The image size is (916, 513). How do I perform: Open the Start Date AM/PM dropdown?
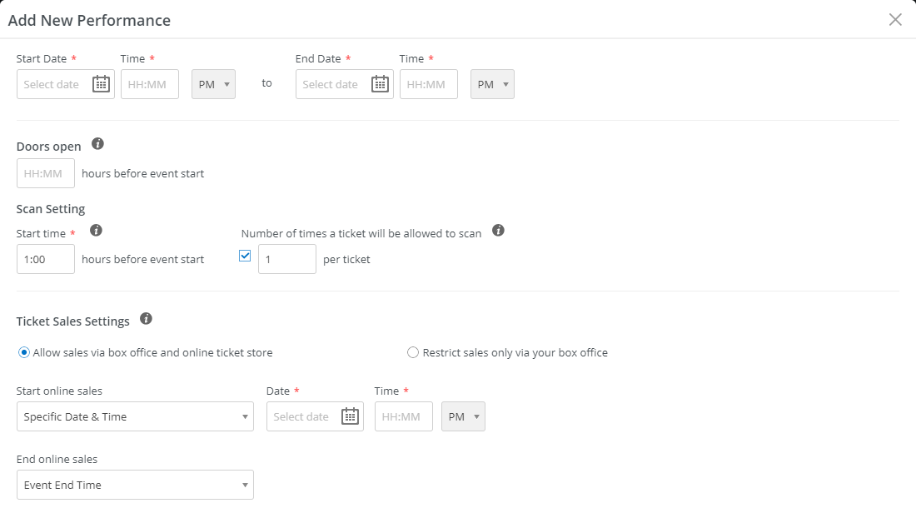click(x=213, y=83)
